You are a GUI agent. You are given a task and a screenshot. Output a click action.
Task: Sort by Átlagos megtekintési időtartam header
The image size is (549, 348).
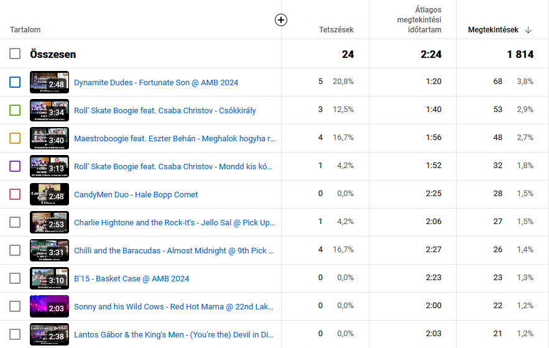tap(419, 20)
